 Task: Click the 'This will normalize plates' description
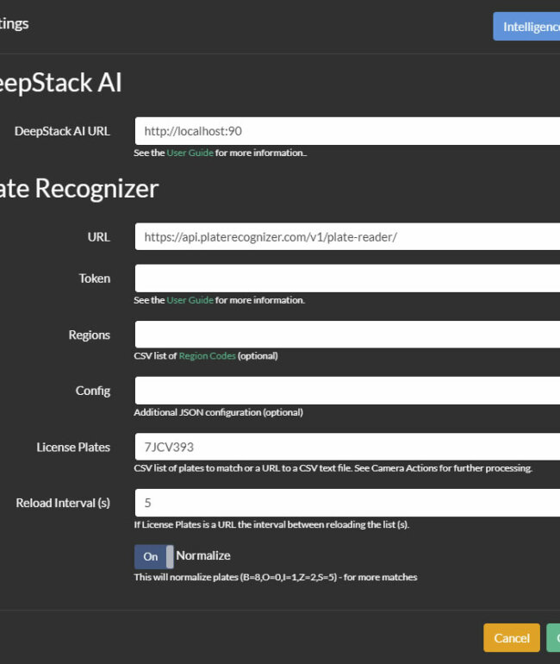tap(276, 577)
